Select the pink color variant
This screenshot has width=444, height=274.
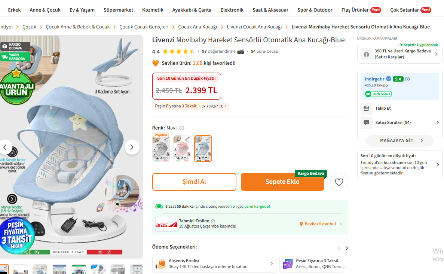(x=182, y=148)
